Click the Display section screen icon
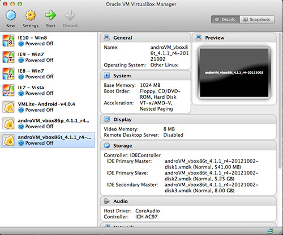The image size is (283, 235). (107, 119)
